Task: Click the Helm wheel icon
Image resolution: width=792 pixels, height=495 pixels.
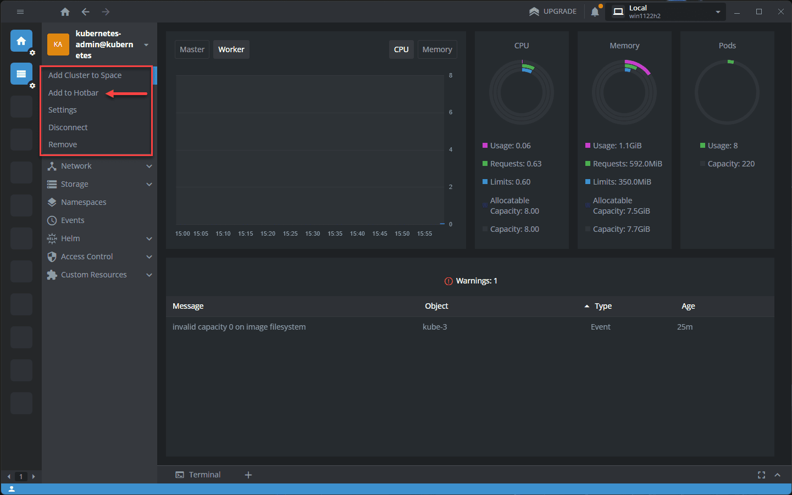Action: 52,238
